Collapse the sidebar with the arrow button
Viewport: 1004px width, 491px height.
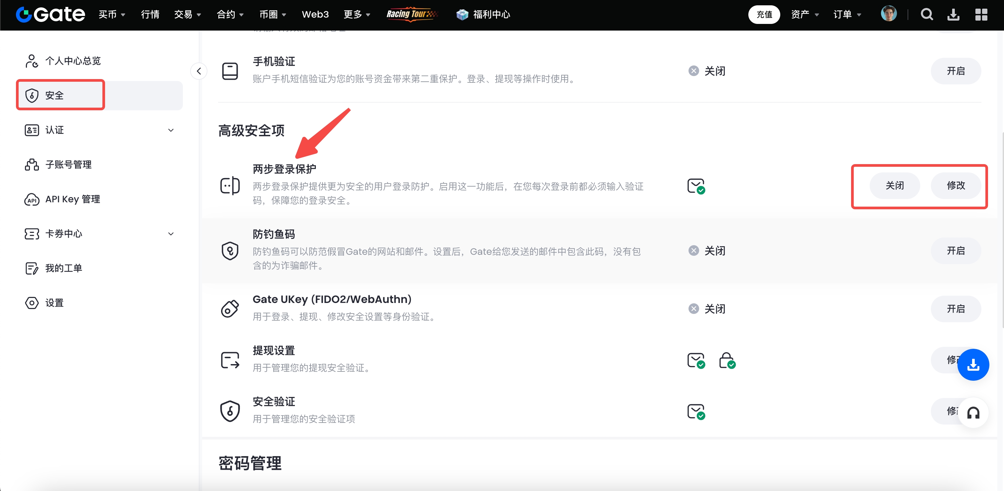point(199,71)
